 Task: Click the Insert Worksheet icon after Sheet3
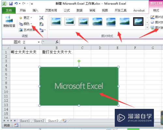coord(64,121)
